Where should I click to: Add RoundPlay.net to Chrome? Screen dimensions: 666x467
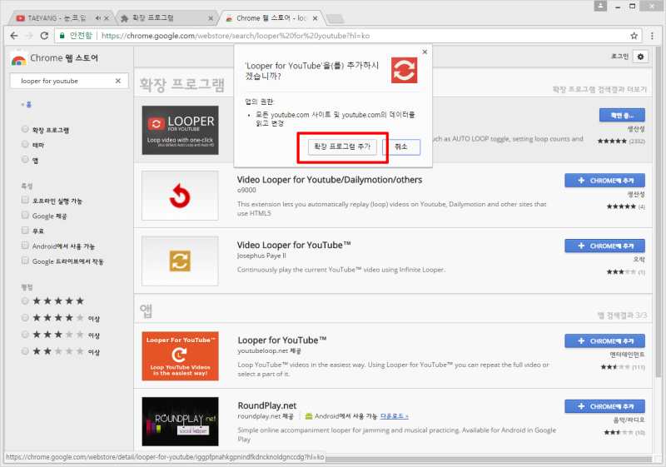tap(605, 406)
